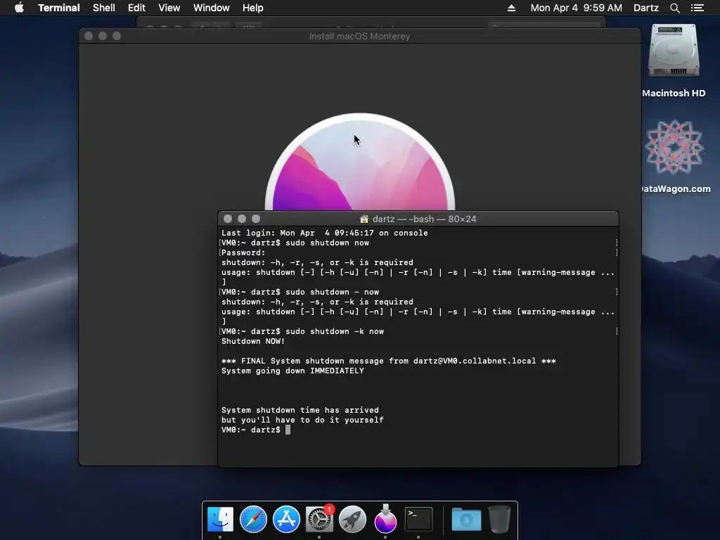Open the Shell menu
Screen dimensions: 720x540
pos(104,8)
